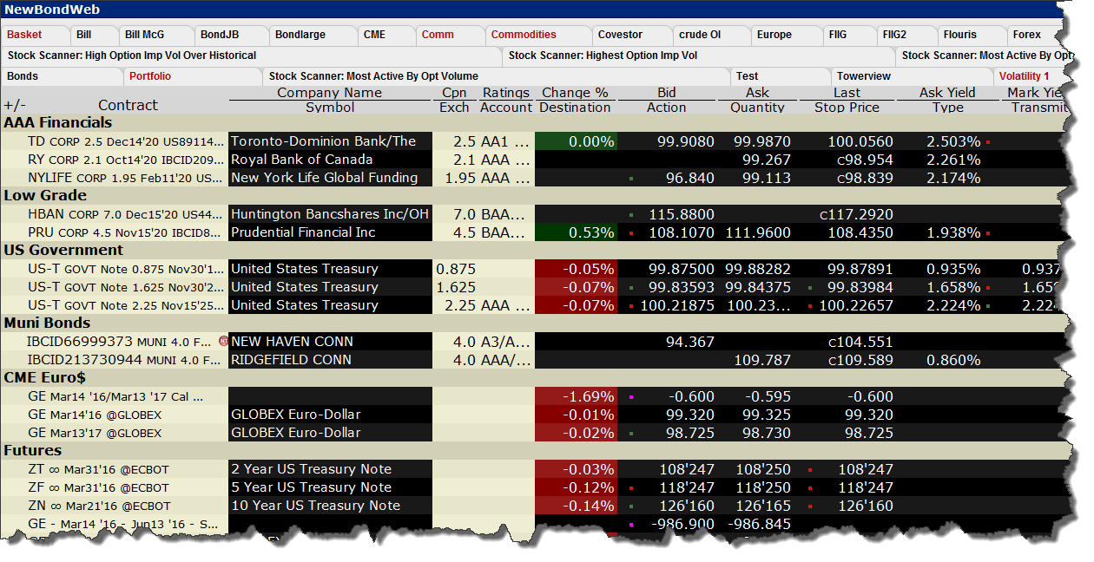This screenshot has height=562, width=1094.
Task: Toggle the +/- expand control in header
Action: pos(15,105)
